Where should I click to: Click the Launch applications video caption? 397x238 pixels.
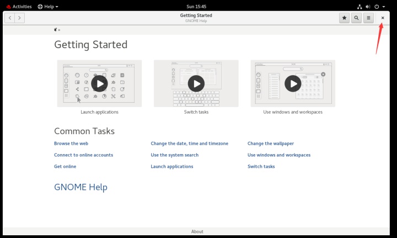(99, 112)
